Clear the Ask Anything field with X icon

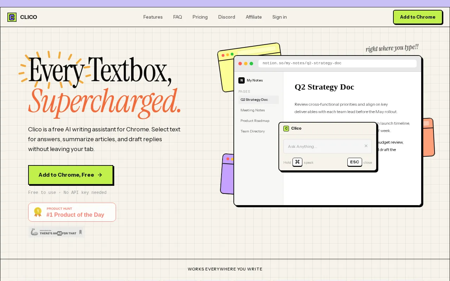(x=366, y=146)
